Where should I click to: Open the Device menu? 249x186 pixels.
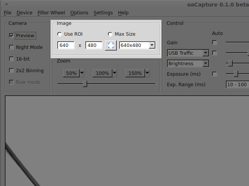[25, 13]
